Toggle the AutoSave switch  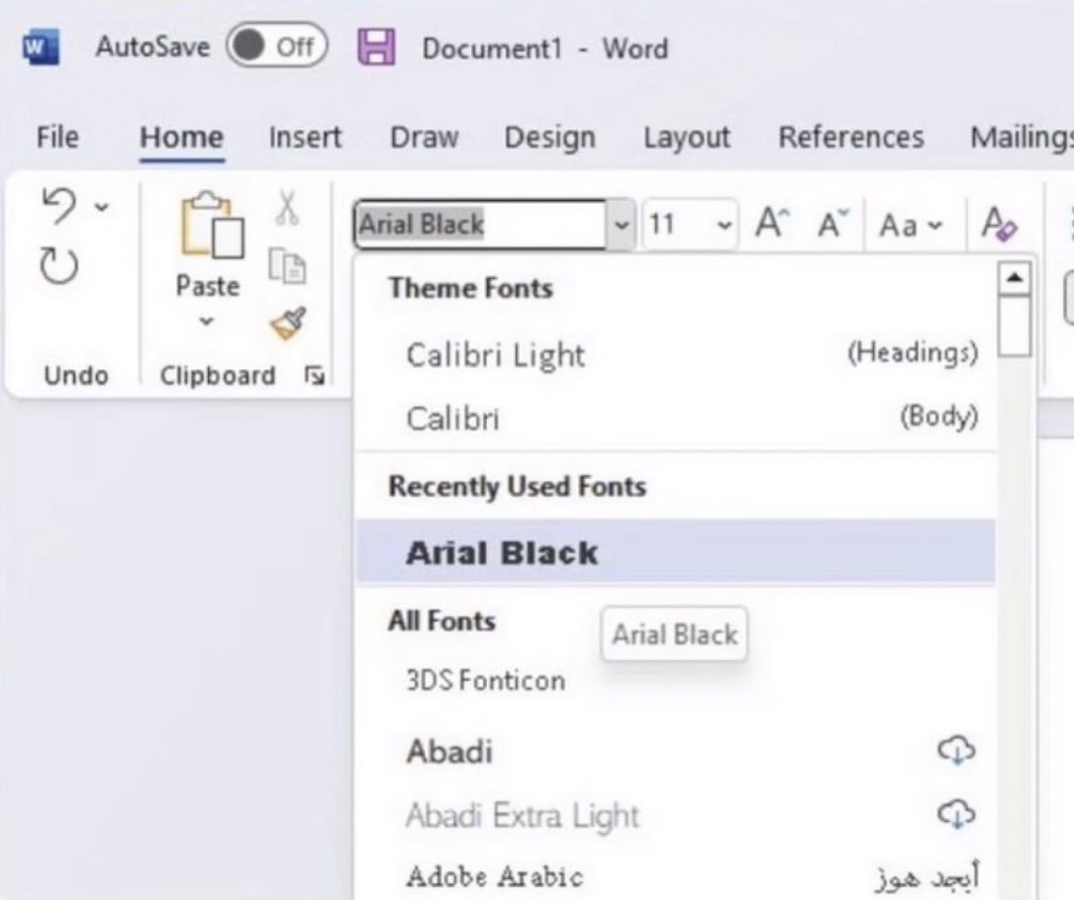pos(277,47)
